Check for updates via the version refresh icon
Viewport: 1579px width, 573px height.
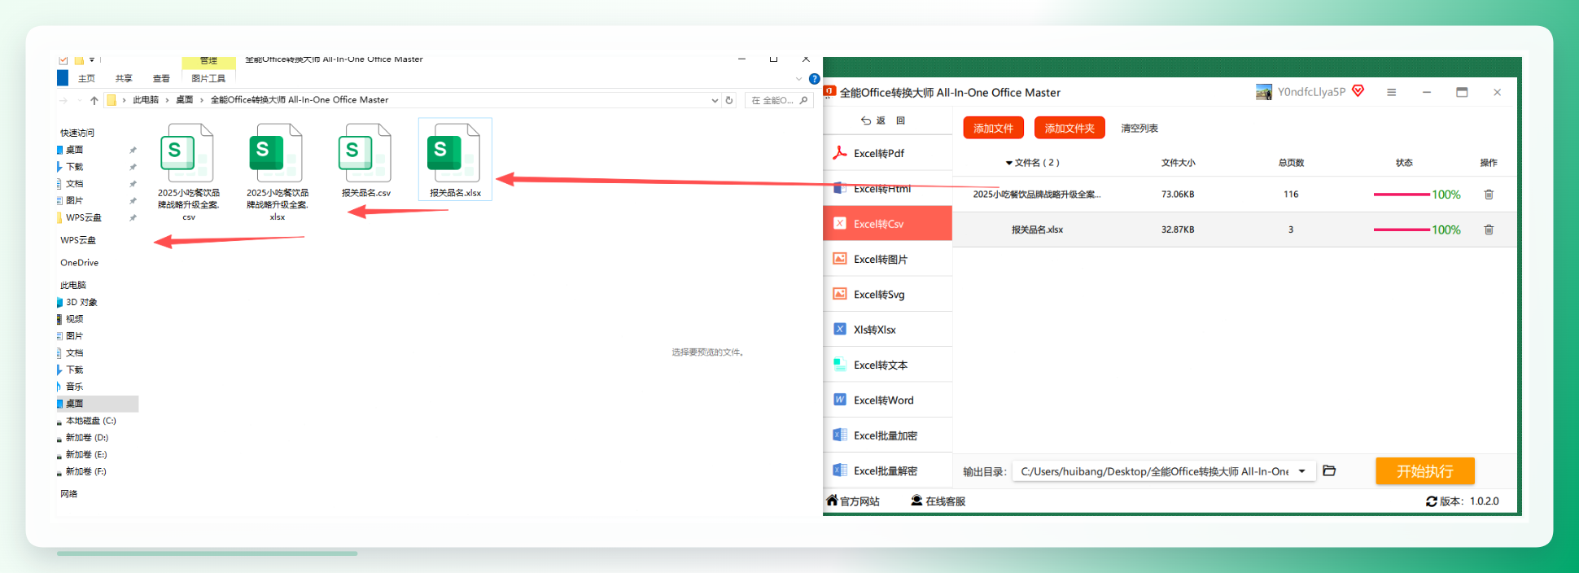point(1431,501)
